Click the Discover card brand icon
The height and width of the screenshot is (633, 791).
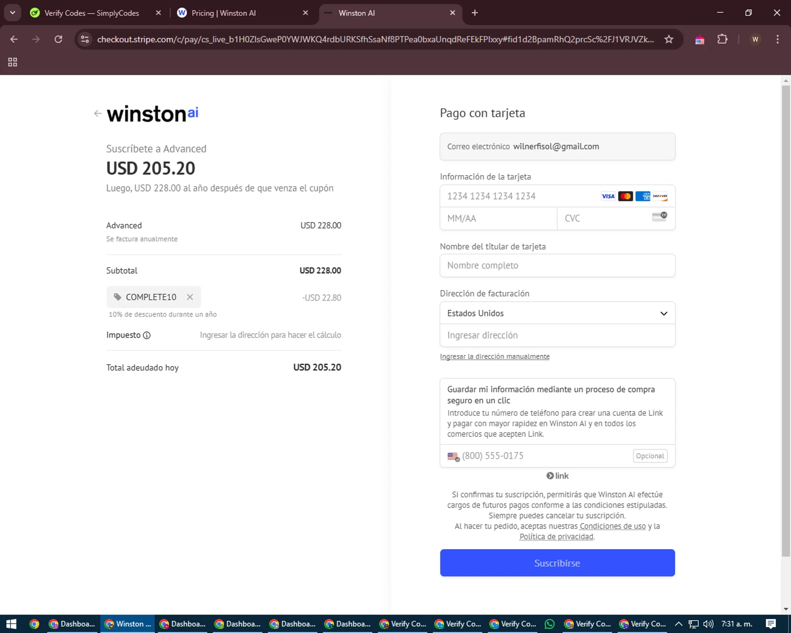[x=660, y=196]
